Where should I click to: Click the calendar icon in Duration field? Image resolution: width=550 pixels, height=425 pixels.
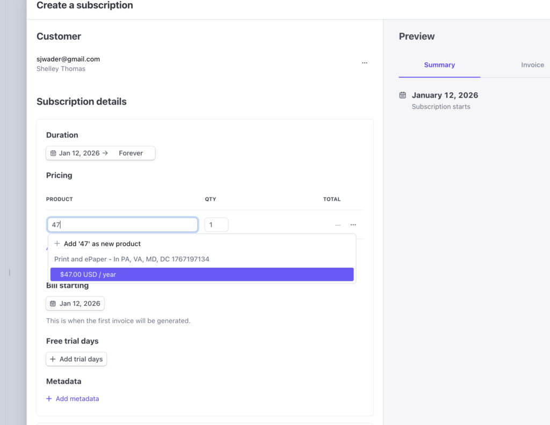point(53,153)
